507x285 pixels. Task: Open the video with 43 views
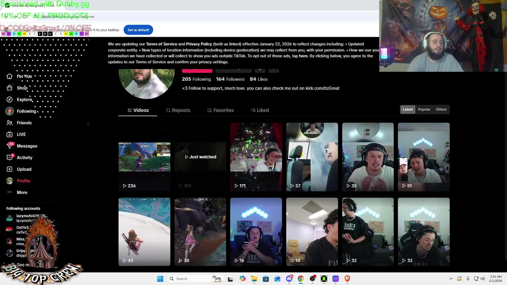coord(144,232)
